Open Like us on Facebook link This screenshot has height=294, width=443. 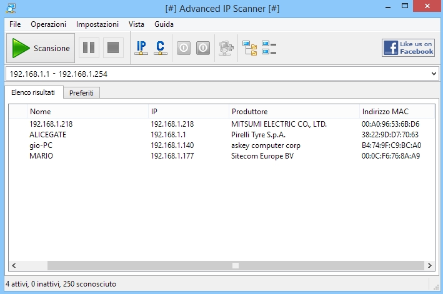pyautogui.click(x=408, y=47)
